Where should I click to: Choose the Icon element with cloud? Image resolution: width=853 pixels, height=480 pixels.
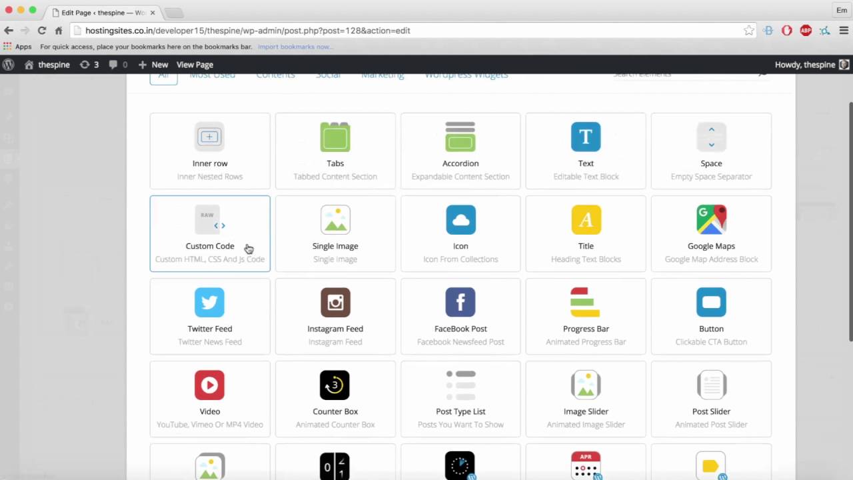460,233
